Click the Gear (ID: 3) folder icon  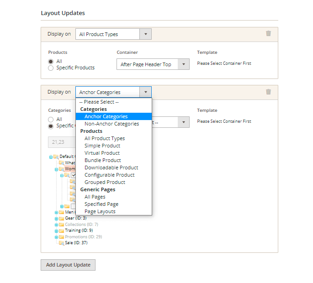click(x=61, y=218)
